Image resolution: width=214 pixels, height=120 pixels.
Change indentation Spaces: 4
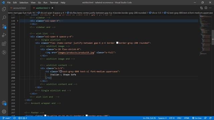[162, 118]
